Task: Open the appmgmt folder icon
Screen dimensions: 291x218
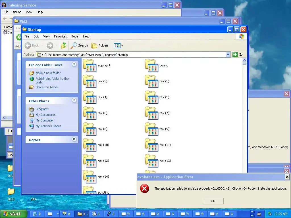Action: [x=90, y=66]
